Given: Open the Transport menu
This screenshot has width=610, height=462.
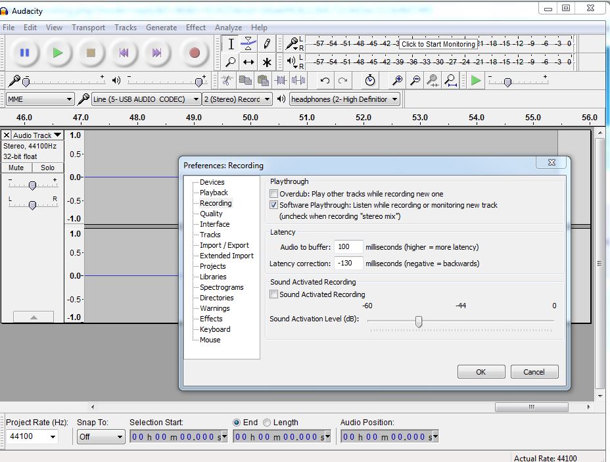Looking at the screenshot, I should 89,28.
